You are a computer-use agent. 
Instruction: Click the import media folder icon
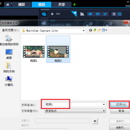[82, 14]
